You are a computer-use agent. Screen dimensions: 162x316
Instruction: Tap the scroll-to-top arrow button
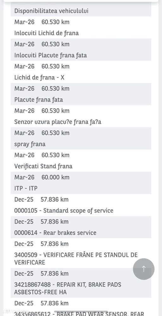[144, 269]
